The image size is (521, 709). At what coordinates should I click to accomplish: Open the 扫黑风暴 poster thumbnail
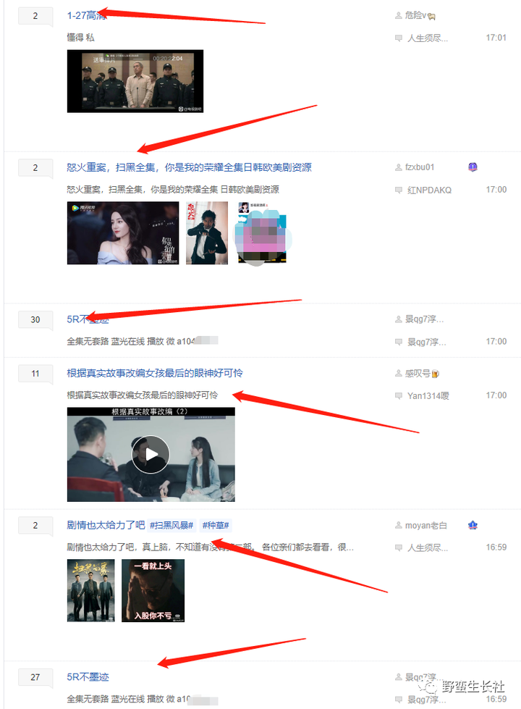pos(91,590)
